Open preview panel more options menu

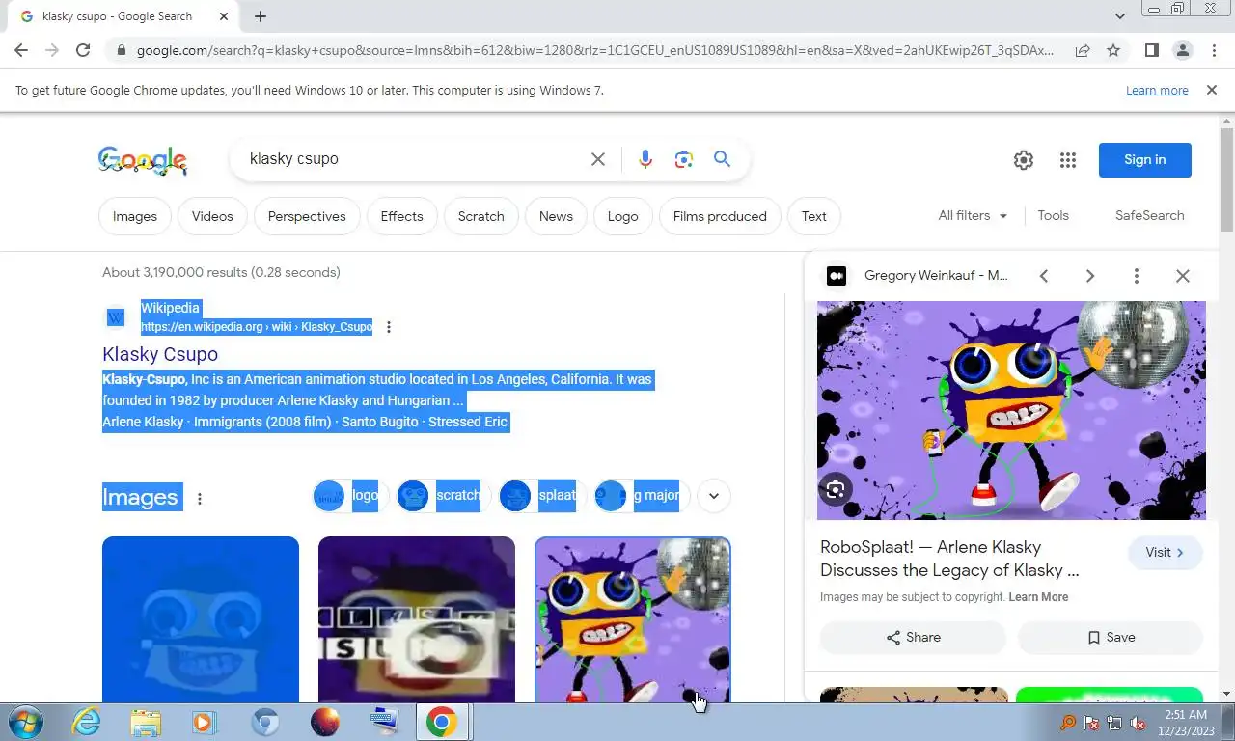point(1137,276)
